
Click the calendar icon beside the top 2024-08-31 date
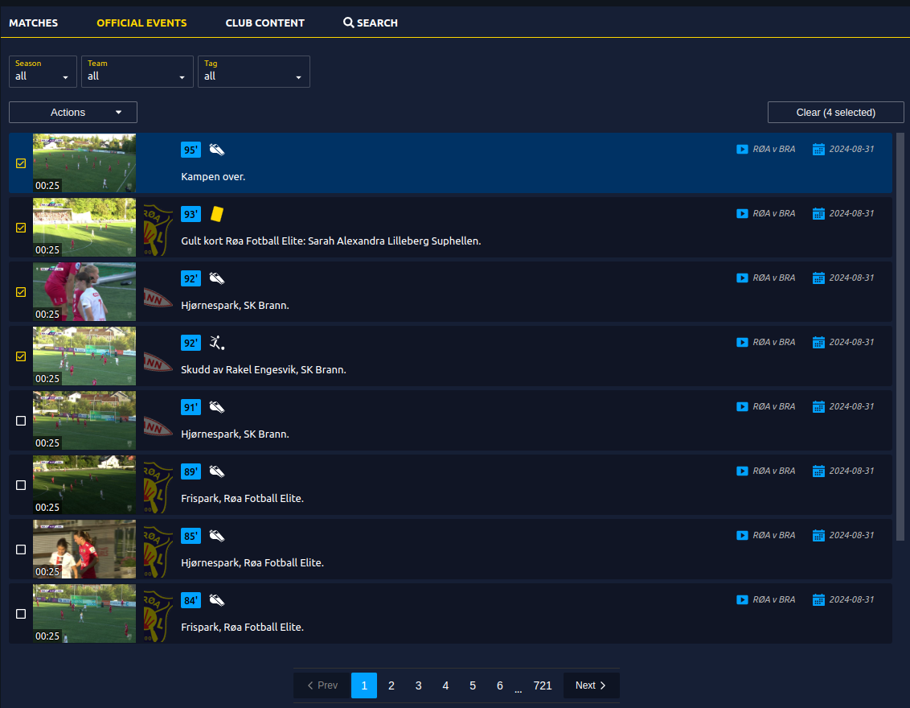(x=818, y=149)
